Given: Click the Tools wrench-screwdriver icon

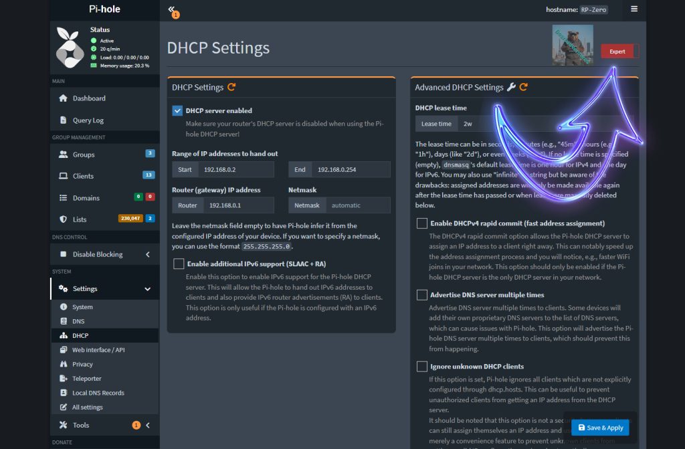Looking at the screenshot, I should pos(64,425).
